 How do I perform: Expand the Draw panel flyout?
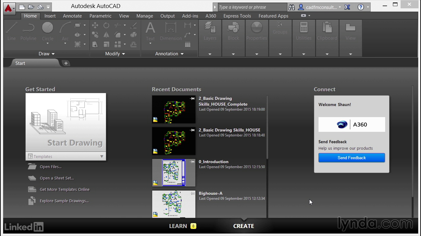coord(46,54)
